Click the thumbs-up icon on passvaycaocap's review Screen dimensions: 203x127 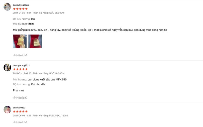click(14, 55)
